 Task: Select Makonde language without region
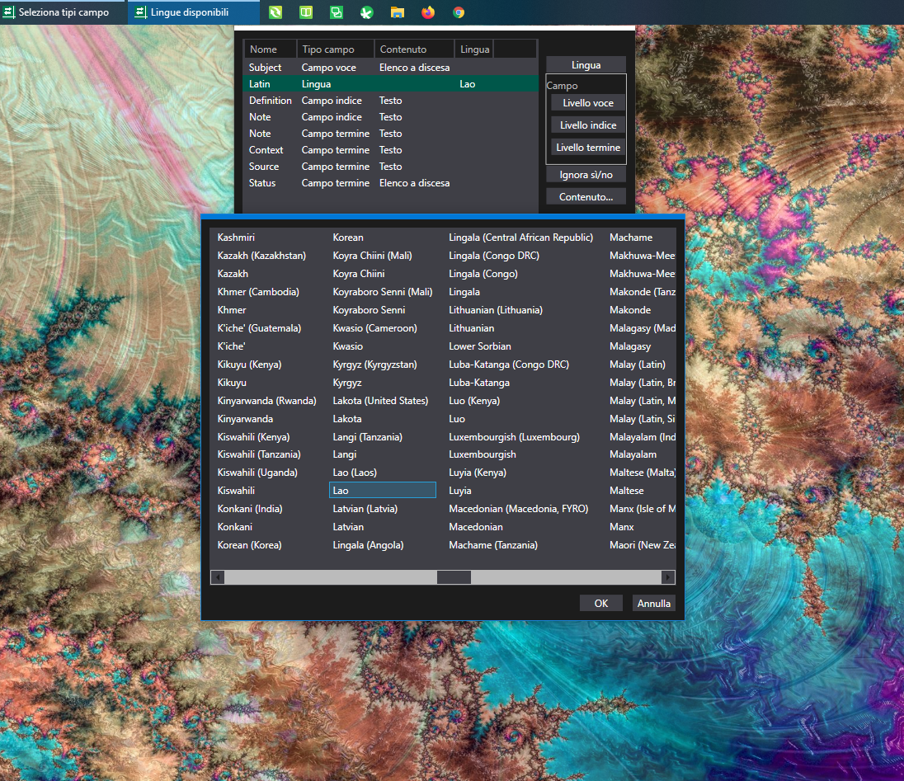tap(630, 309)
